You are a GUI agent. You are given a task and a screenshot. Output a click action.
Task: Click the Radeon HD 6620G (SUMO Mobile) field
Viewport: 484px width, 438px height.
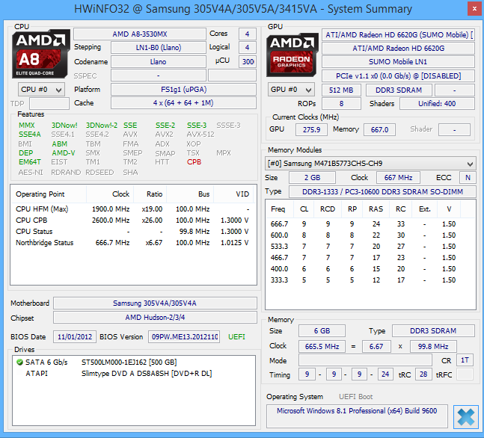tap(398, 35)
